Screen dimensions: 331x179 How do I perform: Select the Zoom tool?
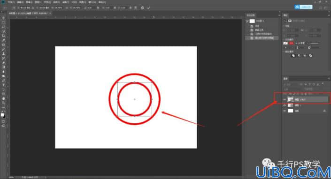pos(3,103)
